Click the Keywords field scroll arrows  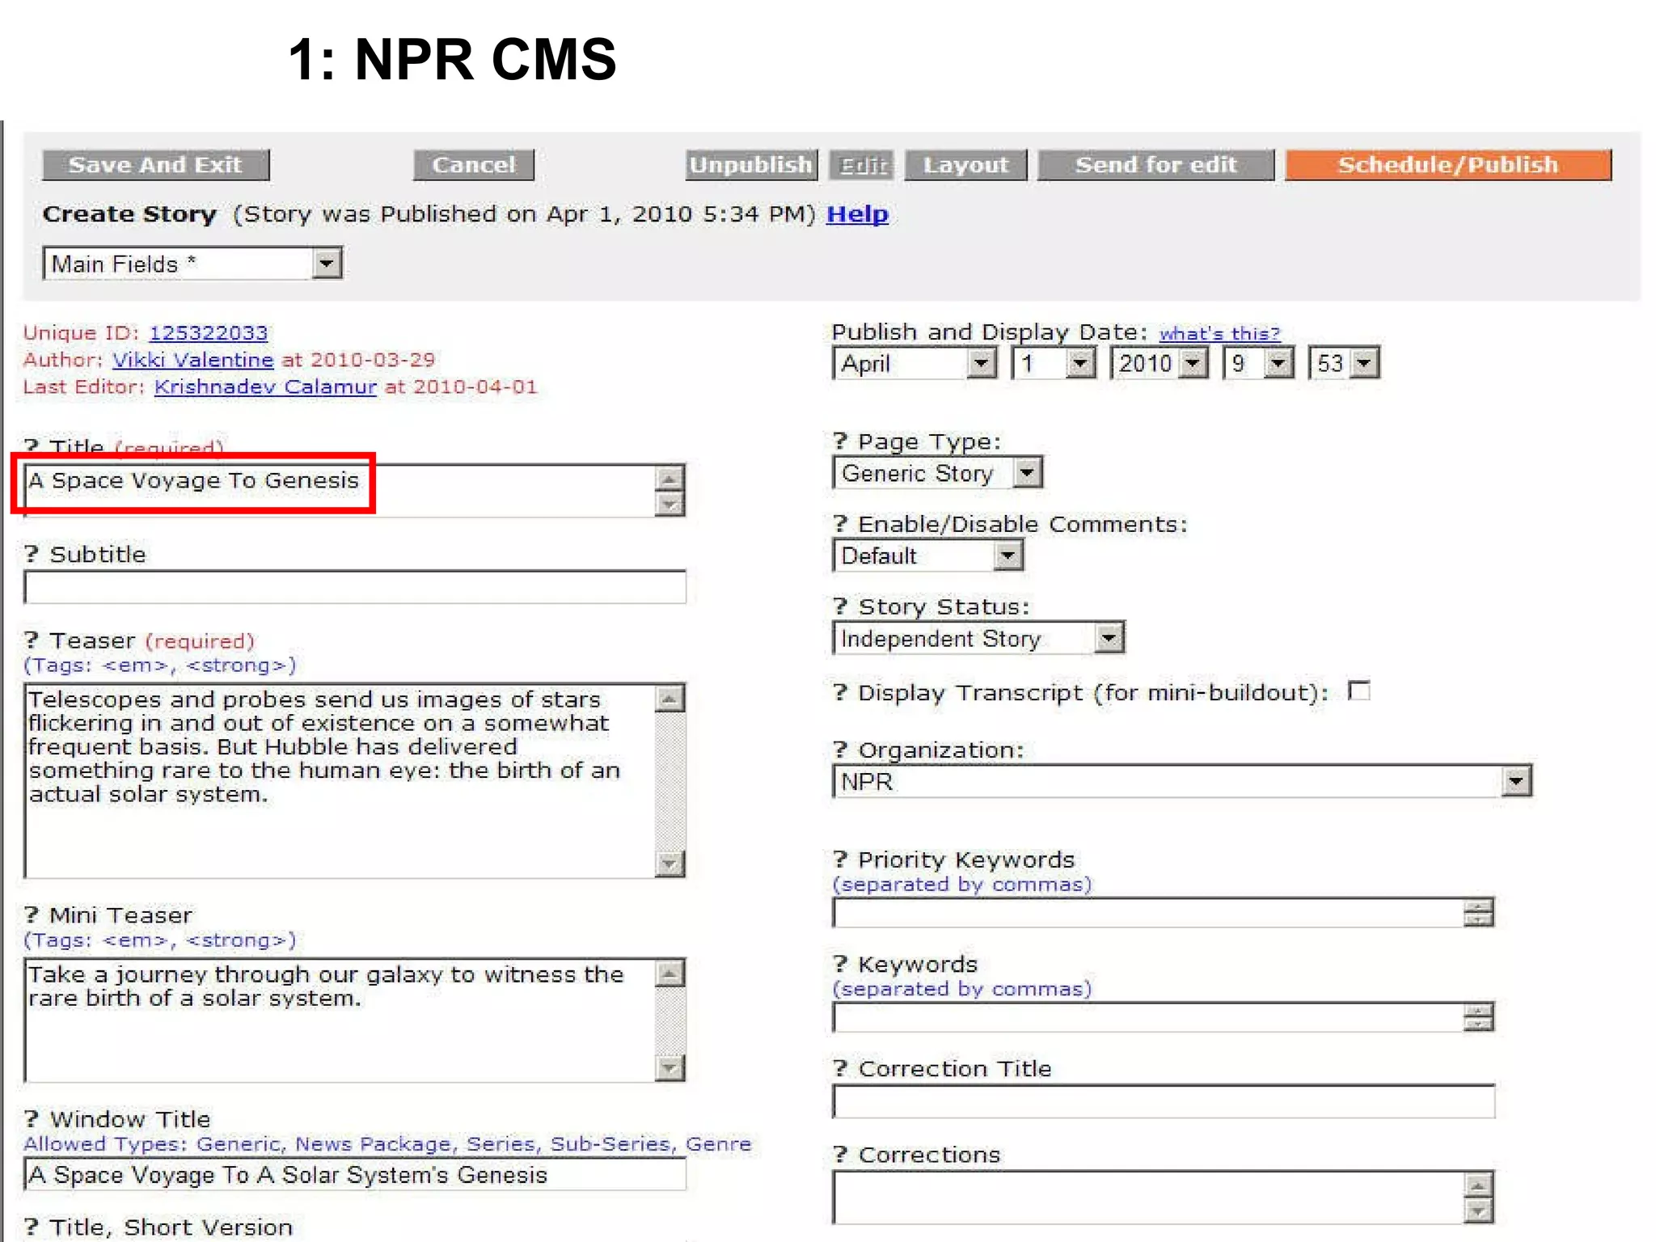[1478, 1017]
